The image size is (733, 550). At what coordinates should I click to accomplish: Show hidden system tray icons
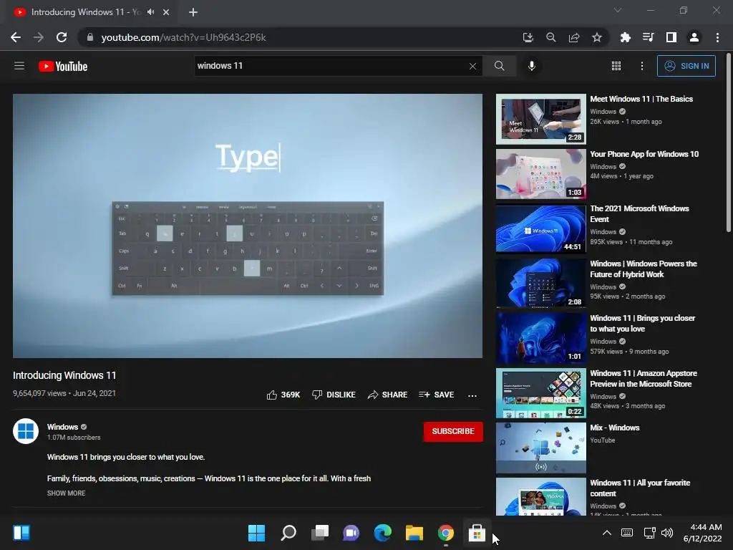click(607, 533)
